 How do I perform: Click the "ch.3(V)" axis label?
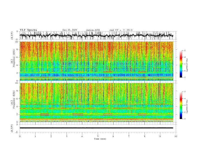point(12,128)
